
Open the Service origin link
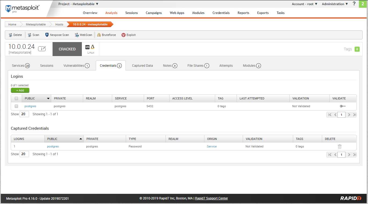pos(212,146)
